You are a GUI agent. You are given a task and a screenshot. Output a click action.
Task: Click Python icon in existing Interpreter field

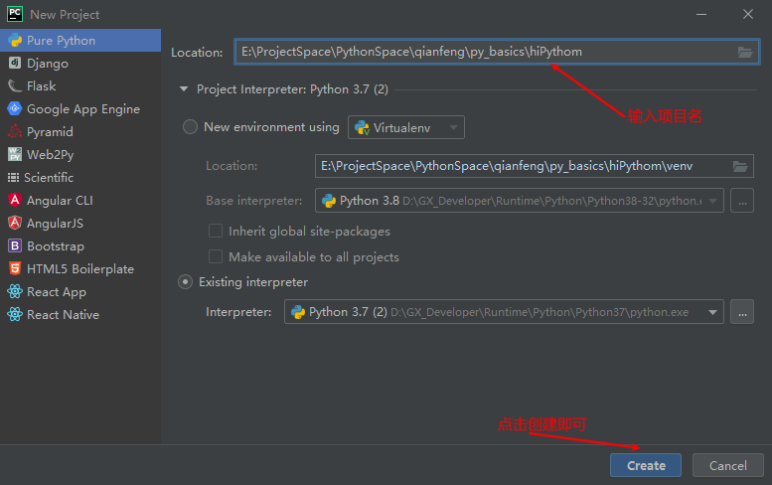click(298, 312)
